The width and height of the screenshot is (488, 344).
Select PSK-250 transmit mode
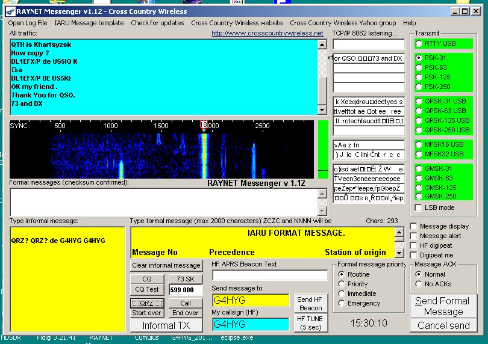[x=419, y=87]
